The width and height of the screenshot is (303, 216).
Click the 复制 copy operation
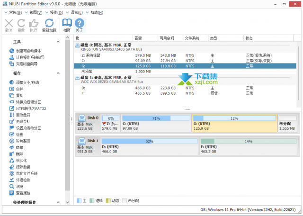[16, 96]
